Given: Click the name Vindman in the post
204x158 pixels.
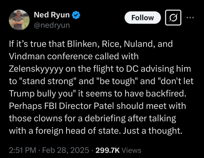Looking at the screenshot, I should point(27,56).
